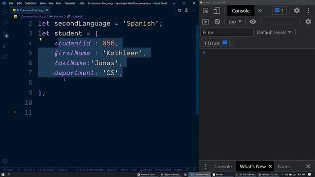Viewport: 315px width, 177px height.
Task: Toggle the device toolbar in DevTools
Action: click(217, 11)
